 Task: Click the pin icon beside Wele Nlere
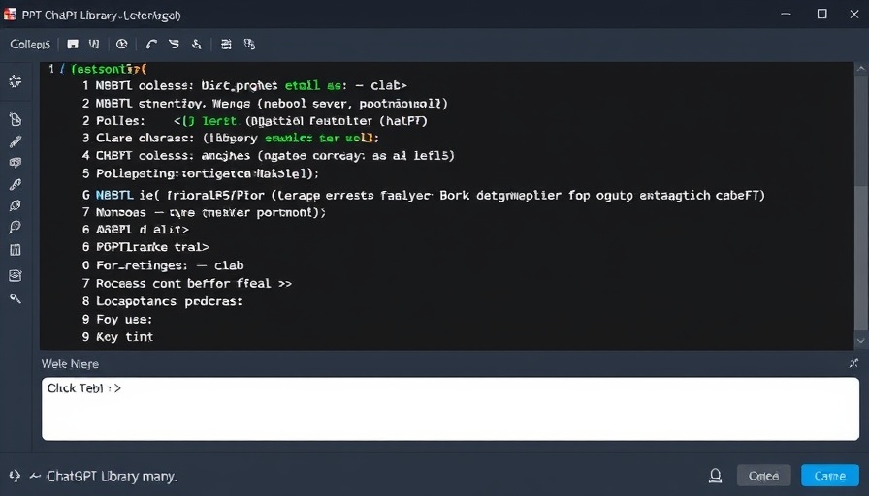coord(853,363)
